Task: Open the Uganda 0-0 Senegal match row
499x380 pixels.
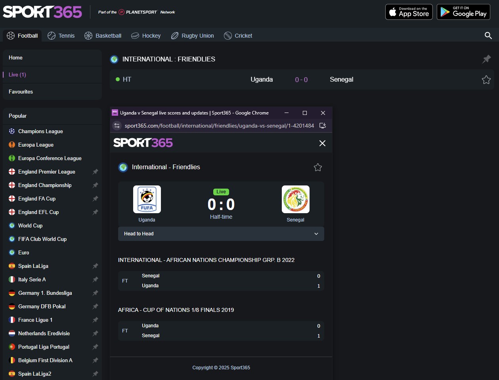Action: (x=302, y=80)
